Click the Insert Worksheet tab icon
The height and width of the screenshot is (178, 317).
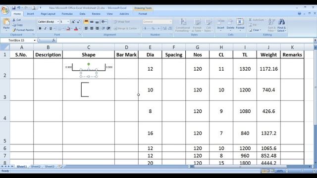[x=60, y=167]
